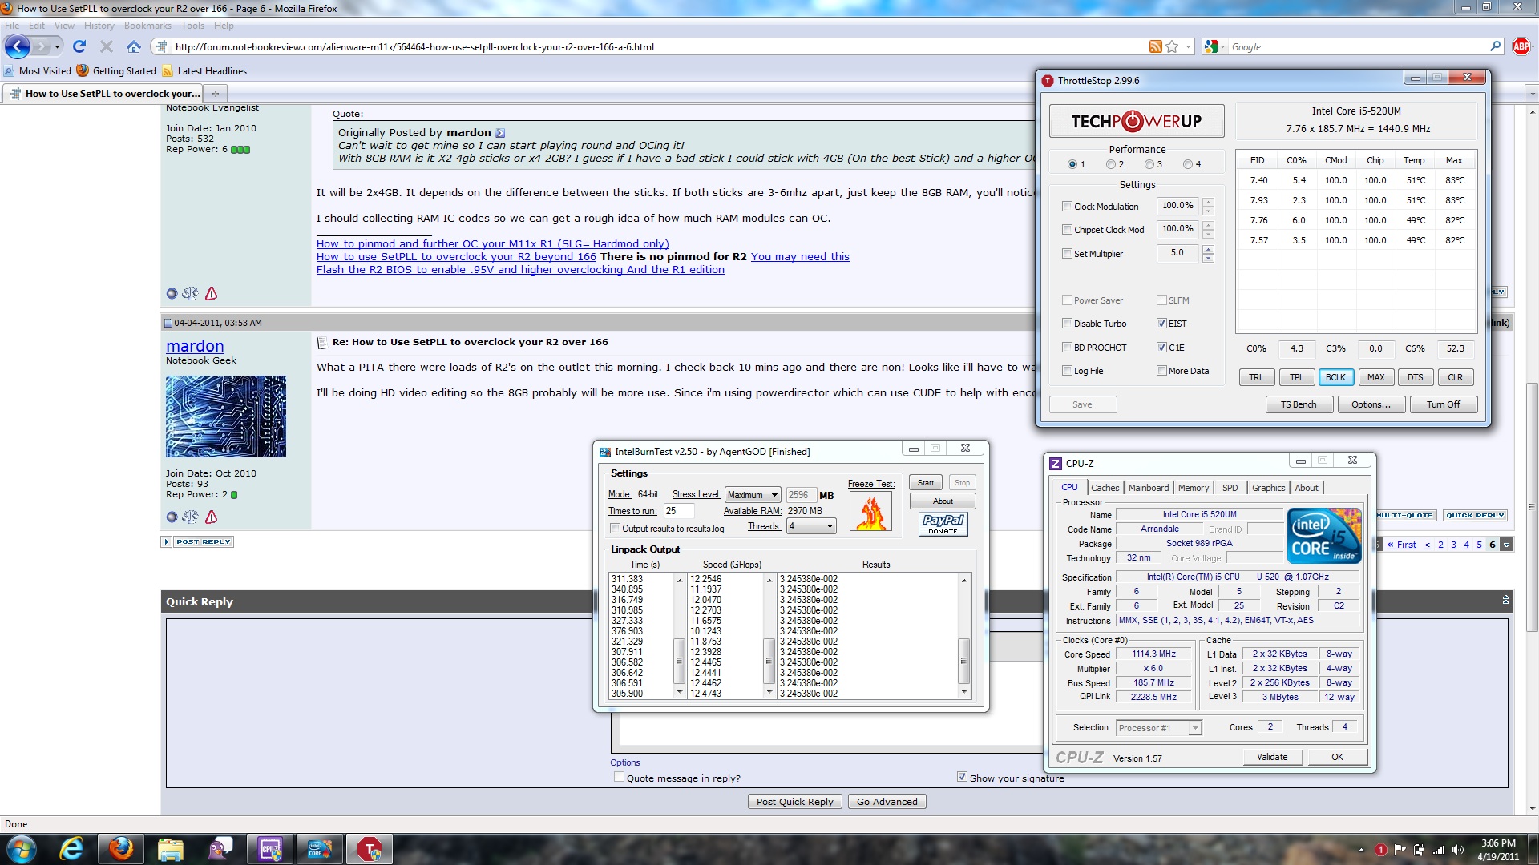Click Post Quick Reply button
Screen dimensions: 1539x865
pos(794,801)
